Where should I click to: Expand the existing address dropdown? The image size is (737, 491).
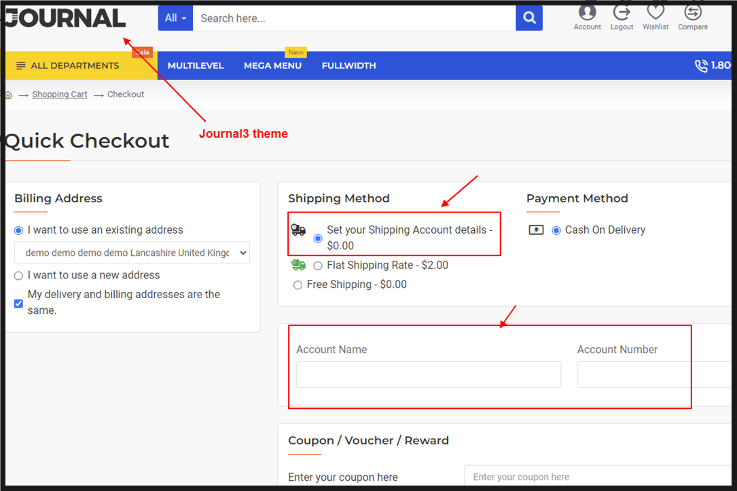132,253
